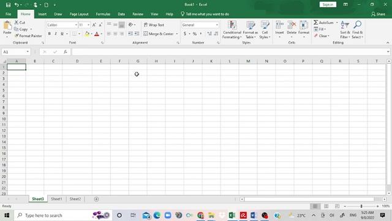Click the orientation text angle icon
This screenshot has width=392, height=221.
[130, 25]
